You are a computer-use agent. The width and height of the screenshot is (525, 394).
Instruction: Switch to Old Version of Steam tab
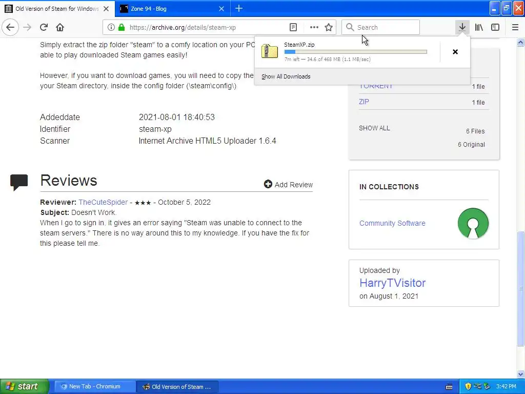[57, 9]
